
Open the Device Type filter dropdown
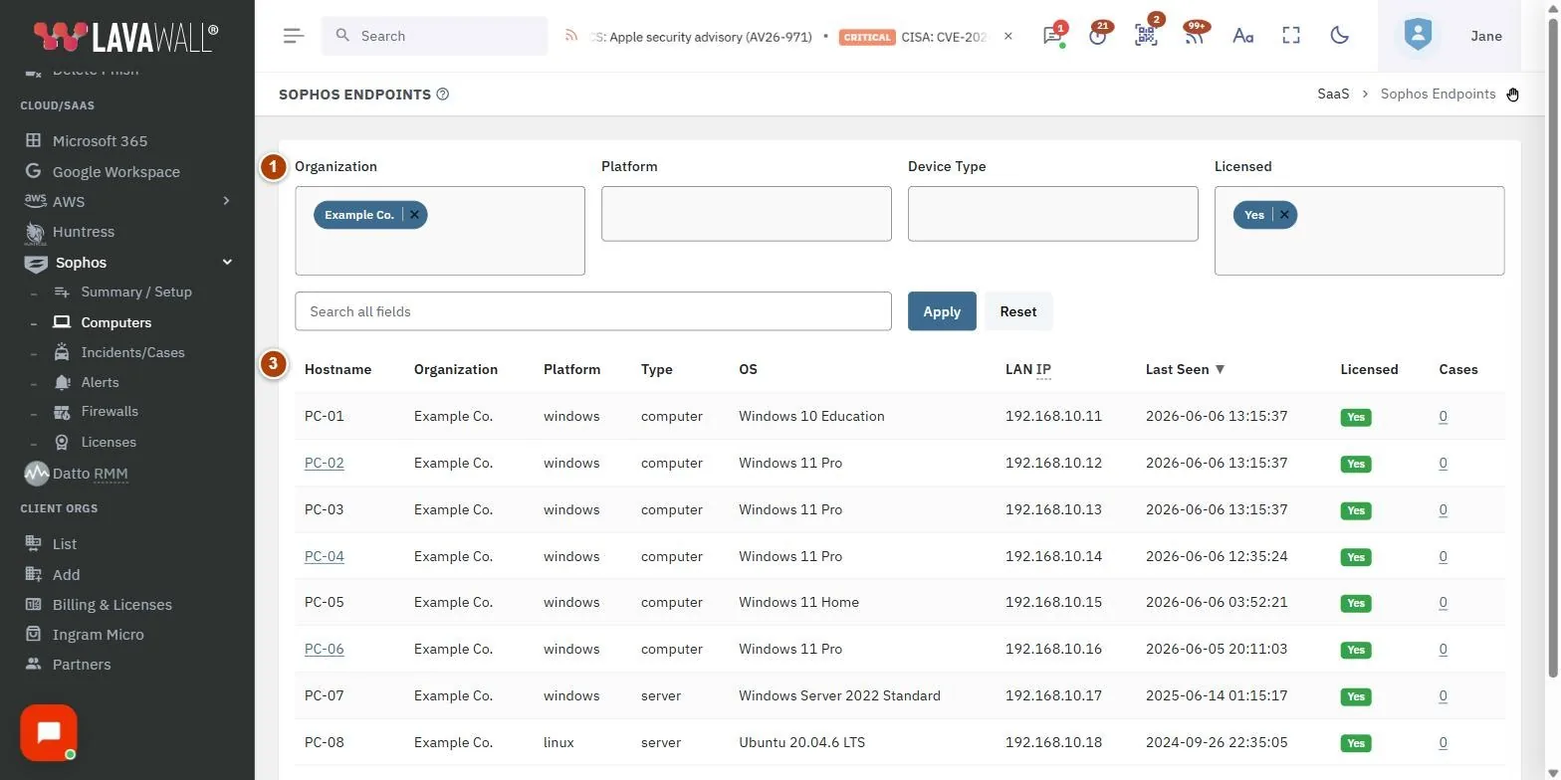(x=1052, y=214)
